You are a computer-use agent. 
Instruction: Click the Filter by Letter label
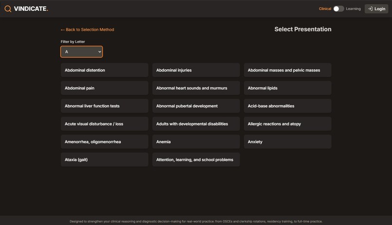click(x=73, y=42)
